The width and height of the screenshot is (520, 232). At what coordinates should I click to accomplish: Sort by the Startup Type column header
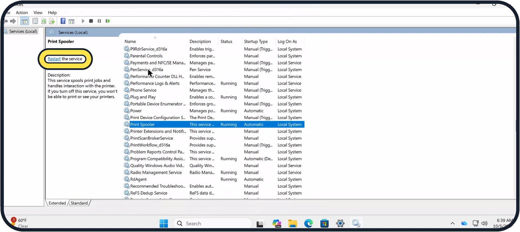[259, 41]
